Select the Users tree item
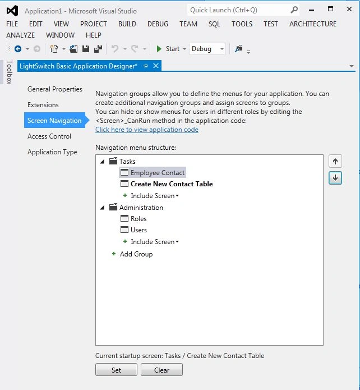 coord(139,230)
